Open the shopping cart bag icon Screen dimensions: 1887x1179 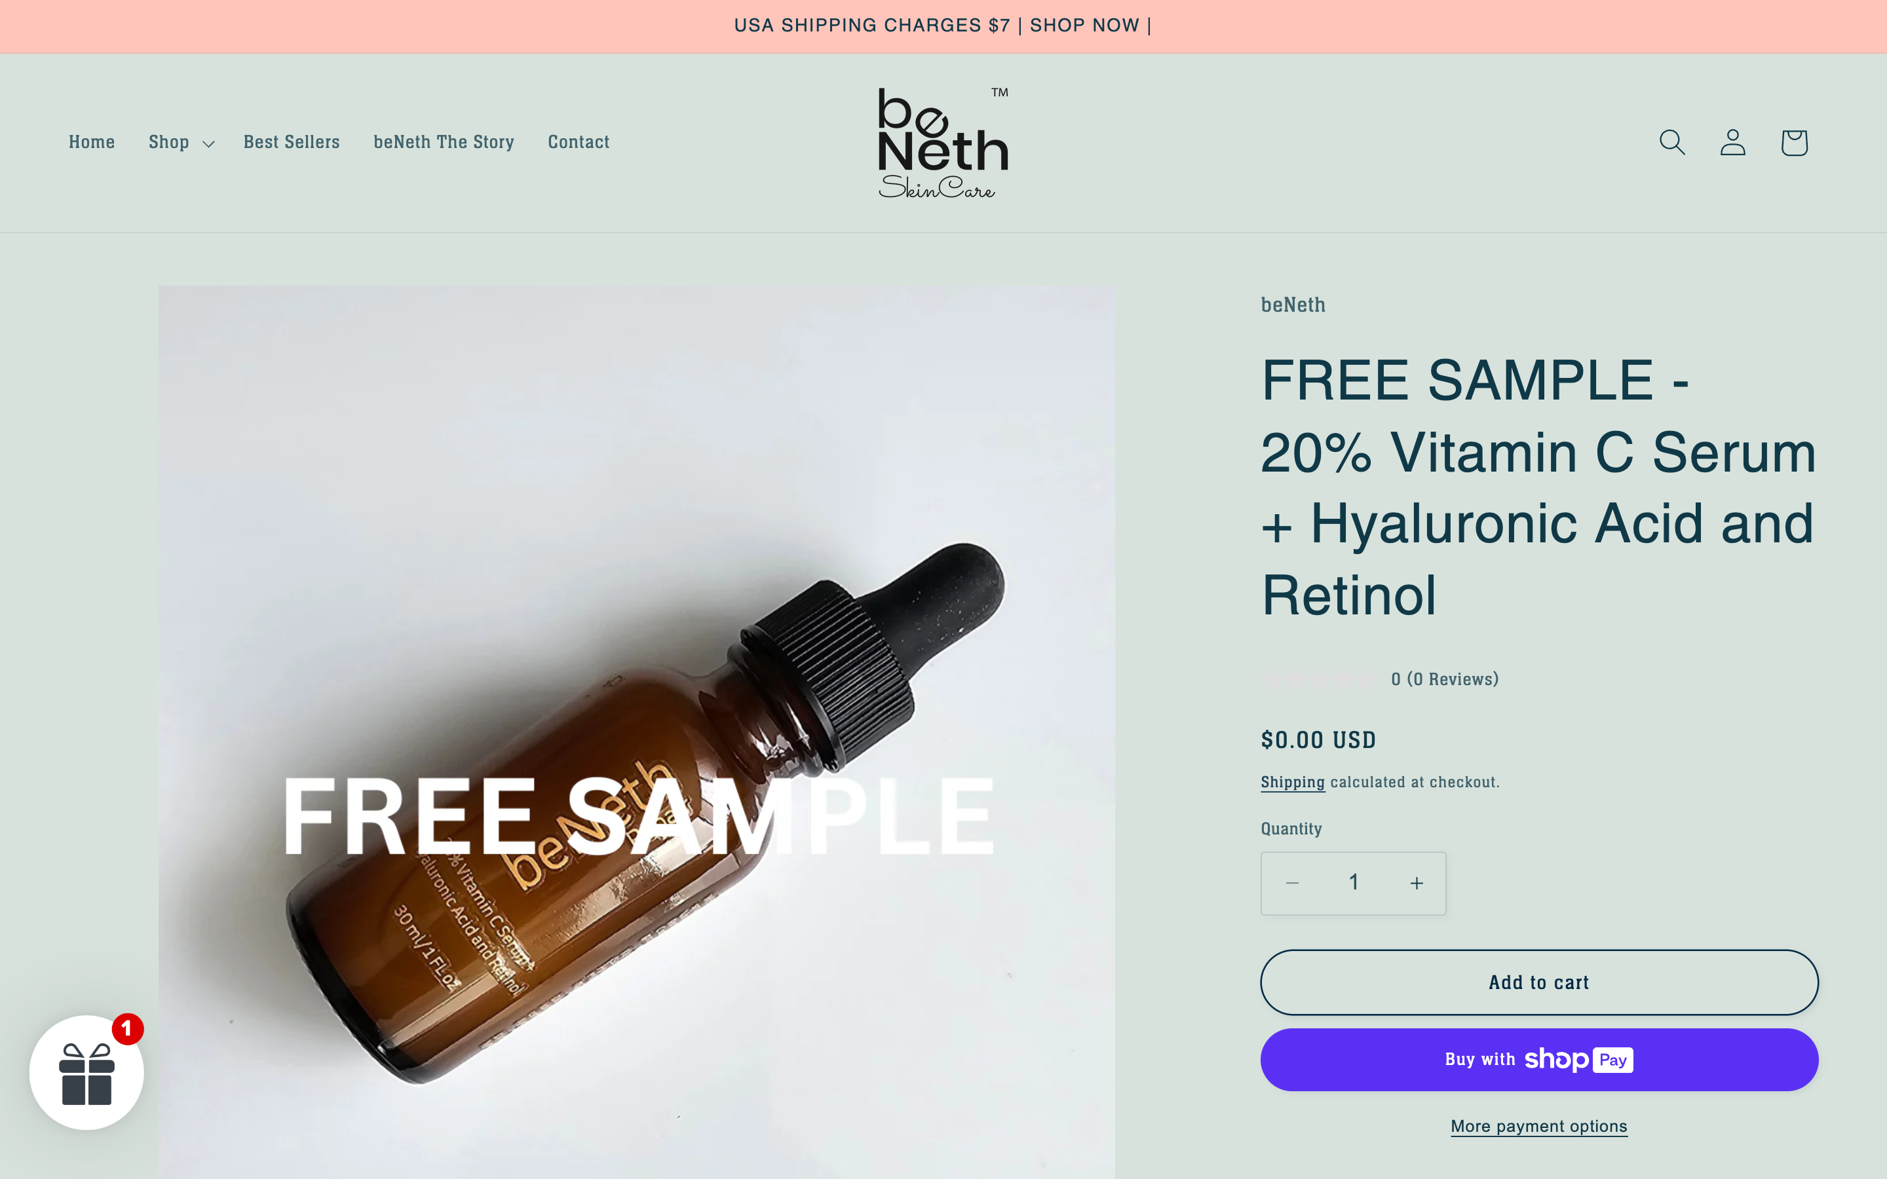coord(1794,142)
